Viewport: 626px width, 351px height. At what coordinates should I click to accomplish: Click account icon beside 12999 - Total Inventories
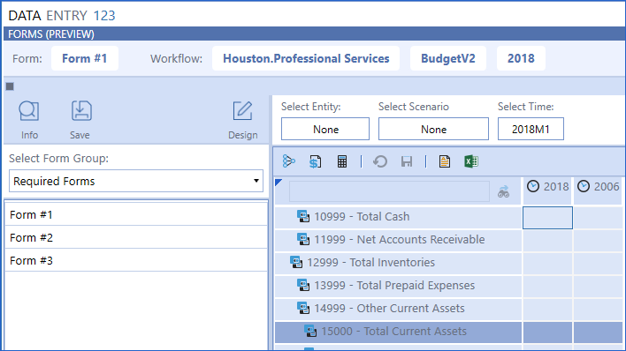click(x=296, y=262)
